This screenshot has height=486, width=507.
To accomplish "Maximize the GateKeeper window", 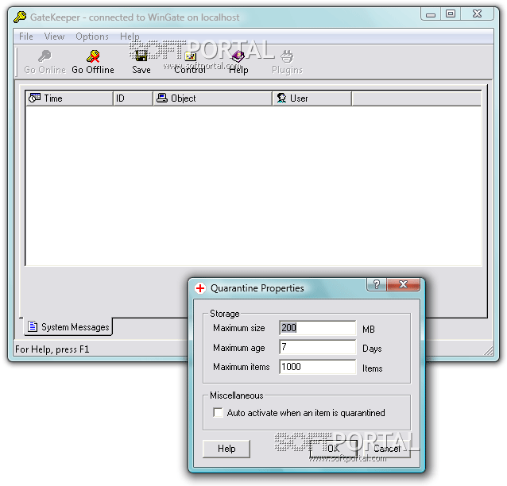I will (x=451, y=14).
